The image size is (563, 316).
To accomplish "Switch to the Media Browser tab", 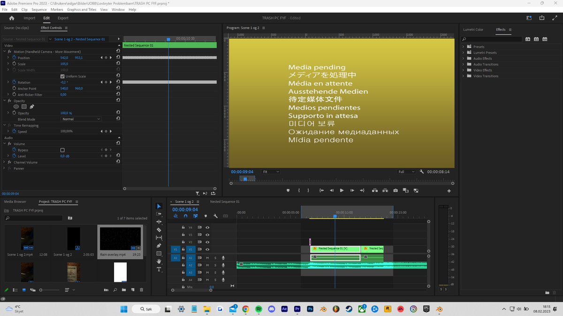I will tap(15, 202).
